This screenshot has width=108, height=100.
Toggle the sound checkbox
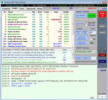(99, 70)
